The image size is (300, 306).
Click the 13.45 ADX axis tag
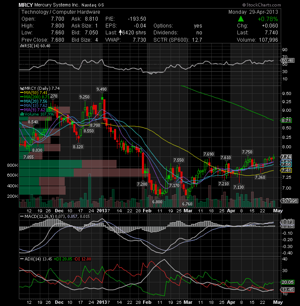pos(287,289)
